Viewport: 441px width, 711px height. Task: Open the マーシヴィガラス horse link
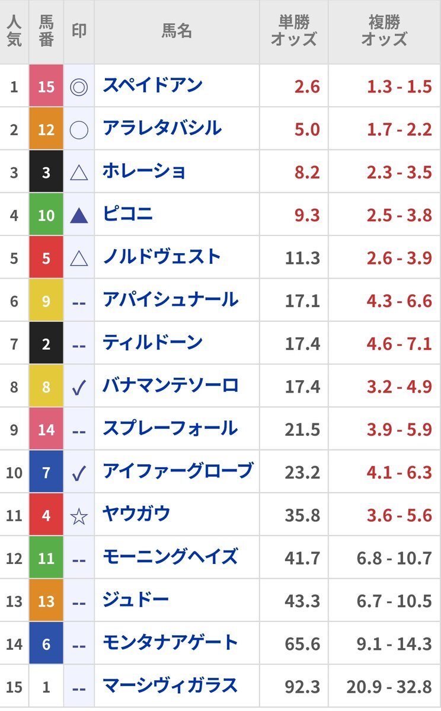tap(171, 686)
